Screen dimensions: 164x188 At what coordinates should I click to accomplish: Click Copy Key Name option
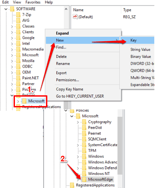70,89
